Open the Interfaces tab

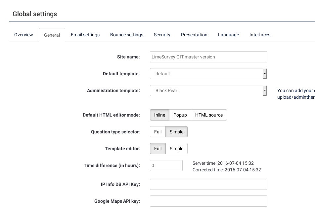click(x=260, y=35)
